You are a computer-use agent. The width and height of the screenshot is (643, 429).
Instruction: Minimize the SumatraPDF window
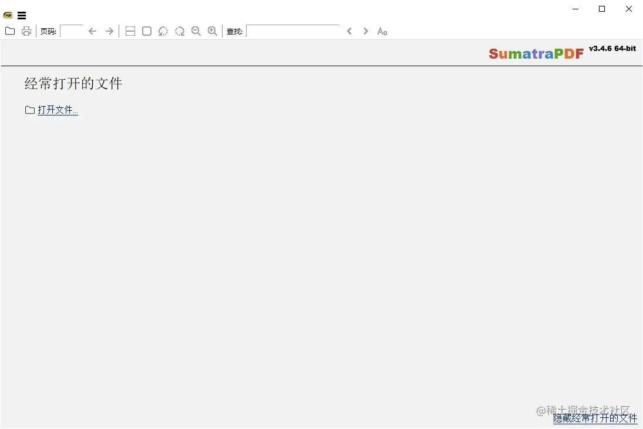pos(575,9)
